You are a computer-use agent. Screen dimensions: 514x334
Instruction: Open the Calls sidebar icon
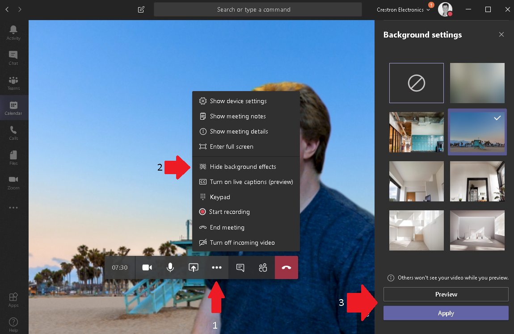click(x=13, y=132)
